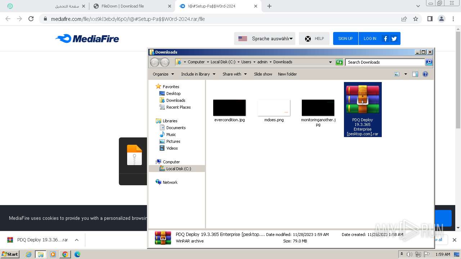Click the Facebook login icon
This screenshot has width=461, height=259.
tap(385, 38)
